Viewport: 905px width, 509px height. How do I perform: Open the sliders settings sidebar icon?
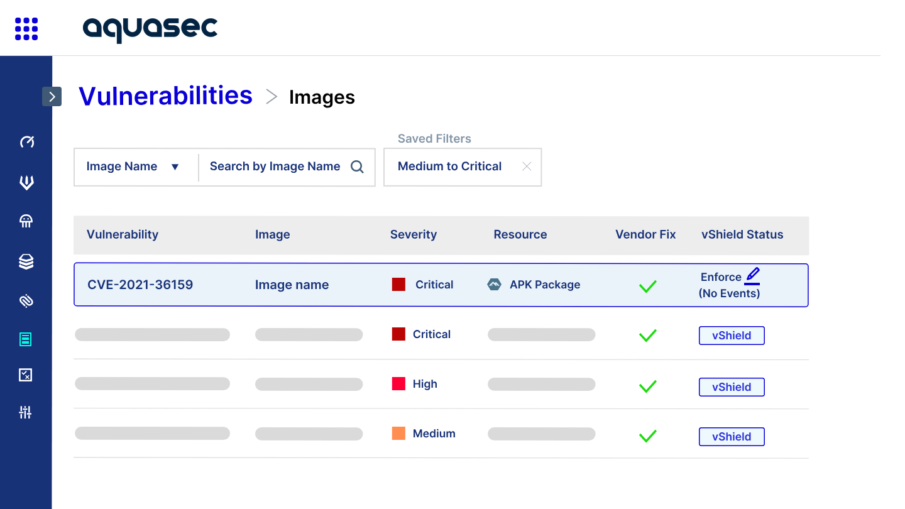(x=26, y=412)
